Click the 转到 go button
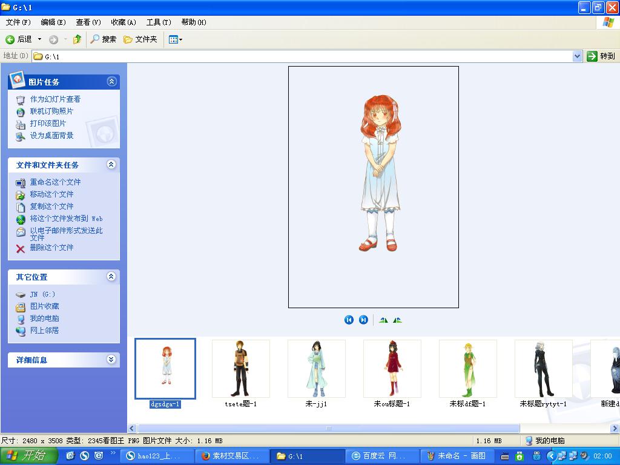 click(601, 56)
